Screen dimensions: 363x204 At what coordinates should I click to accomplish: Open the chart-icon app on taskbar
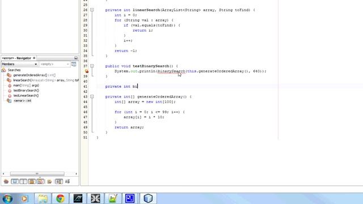pyautogui.click(x=112, y=198)
